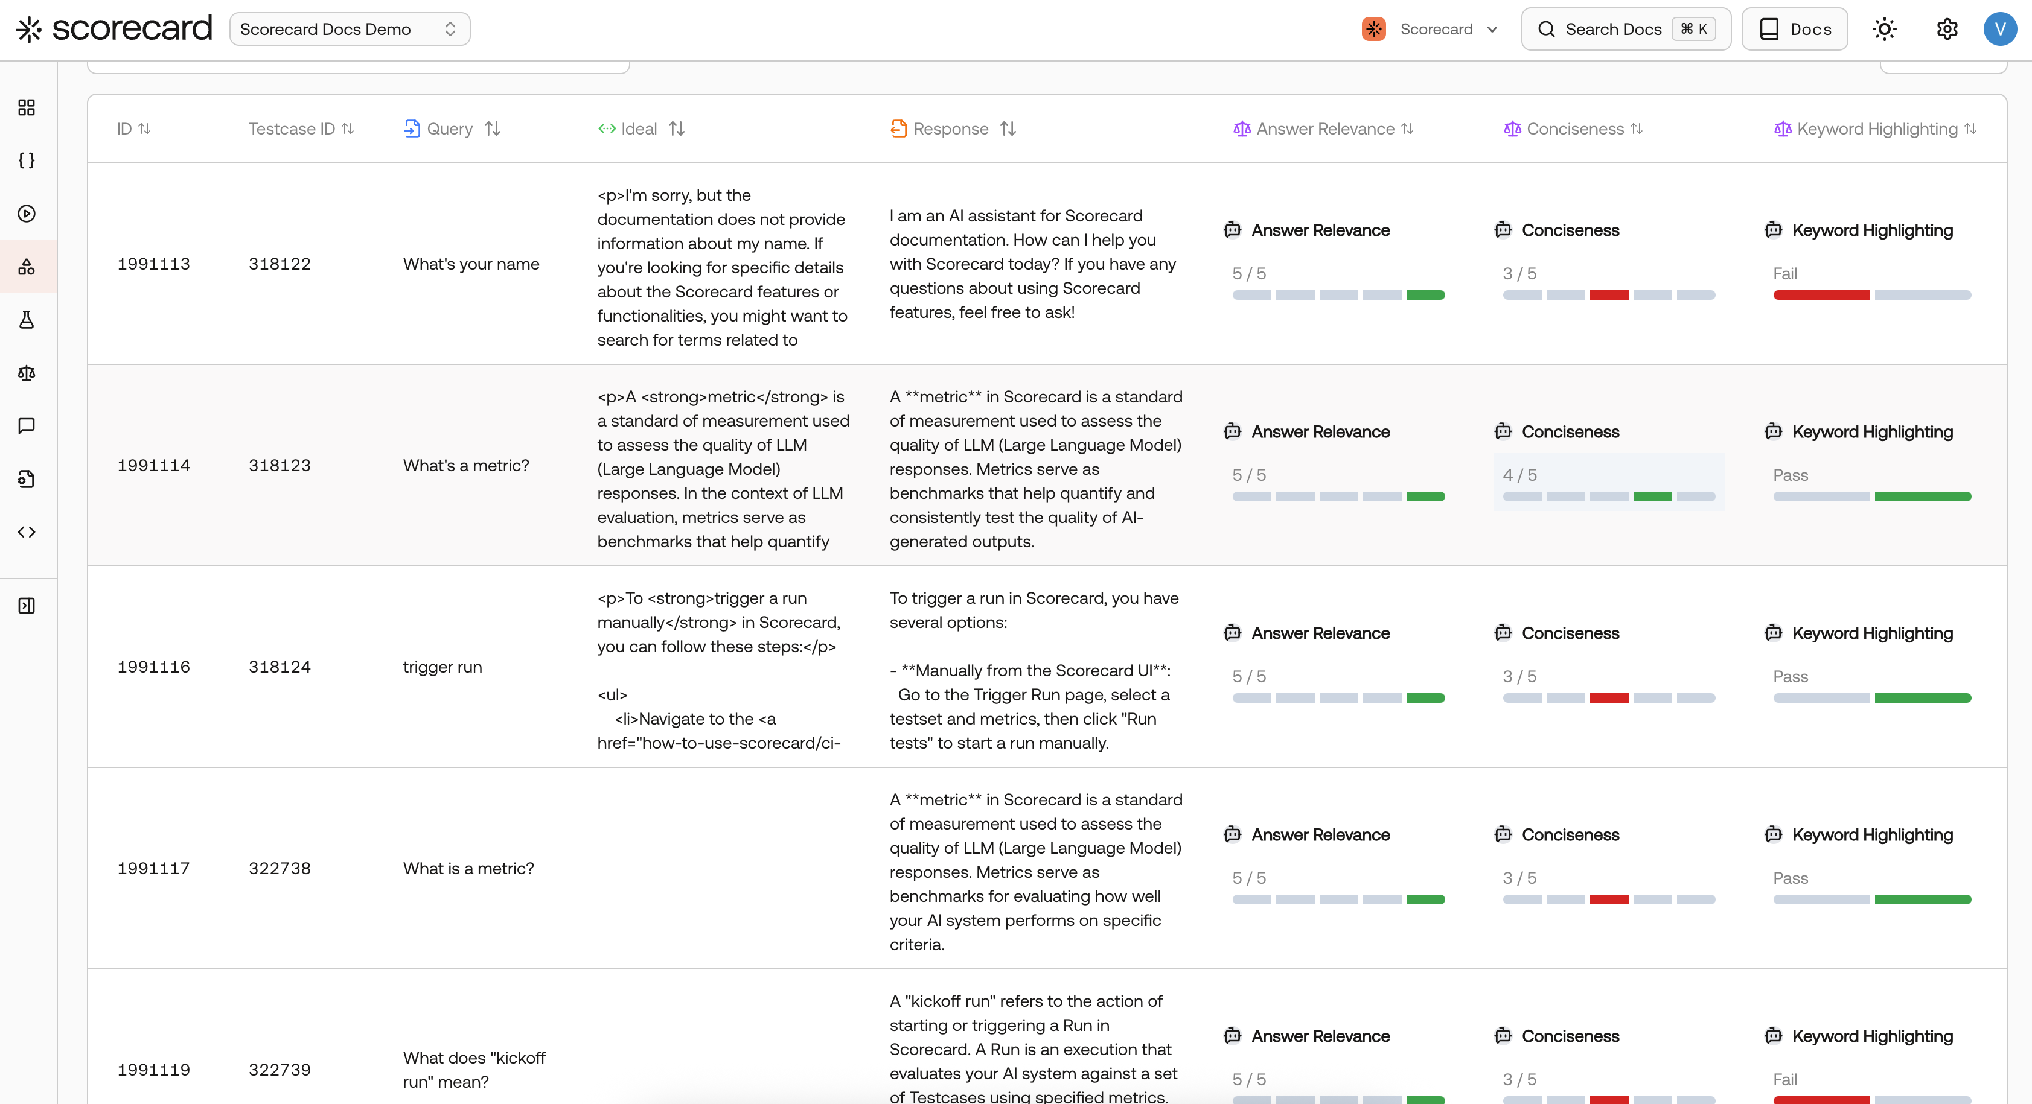Click the robot icon beside Conciseness in row 1991119
2032x1104 pixels.
(x=1503, y=1035)
